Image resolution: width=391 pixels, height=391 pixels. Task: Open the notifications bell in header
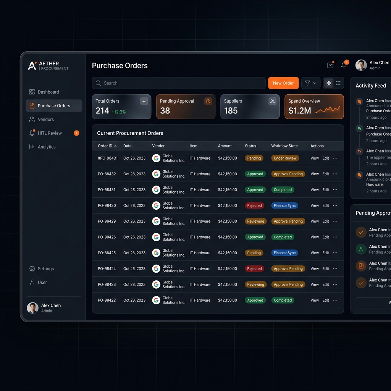pos(344,65)
